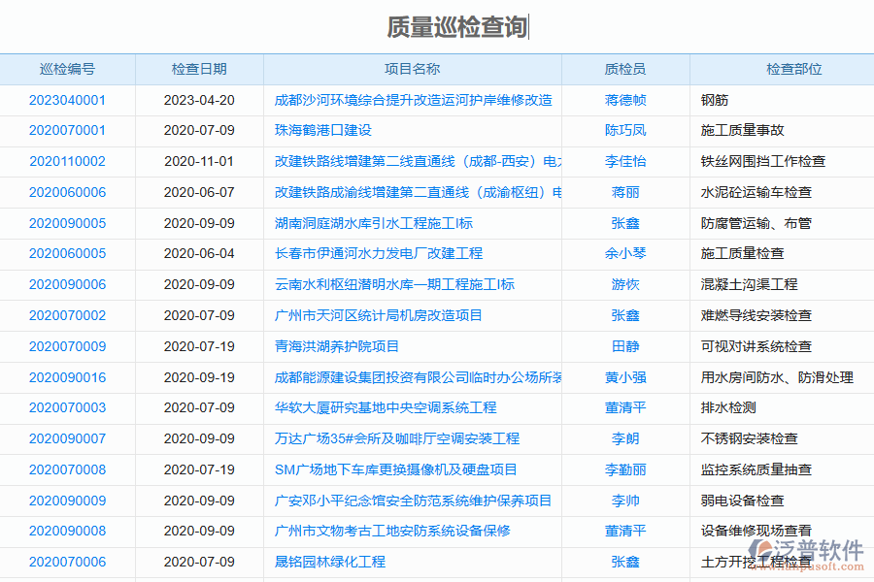The image size is (874, 582).
Task: Click the 检查日期 column header
Action: coord(198,69)
